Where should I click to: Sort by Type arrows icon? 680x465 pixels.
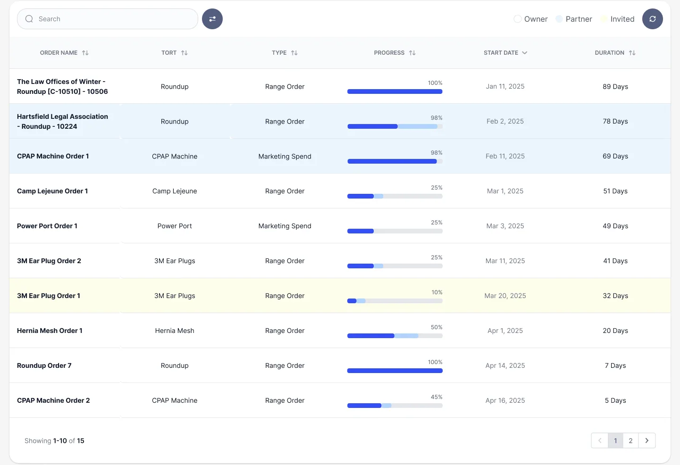pyautogui.click(x=294, y=53)
